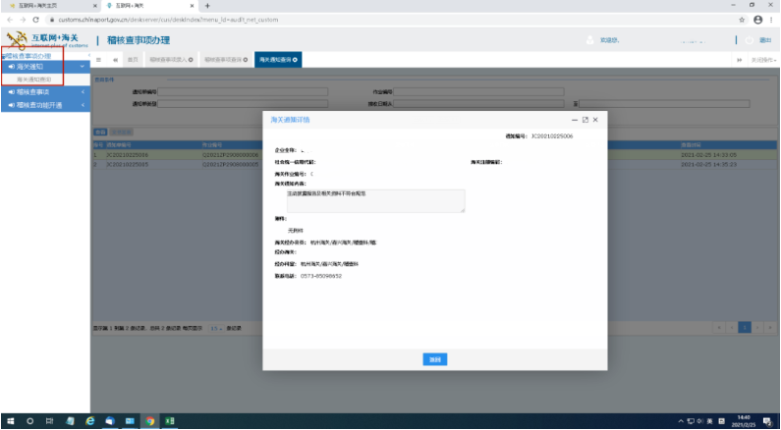The image size is (781, 430).
Task: Open Excel from the taskbar
Action: [169, 421]
